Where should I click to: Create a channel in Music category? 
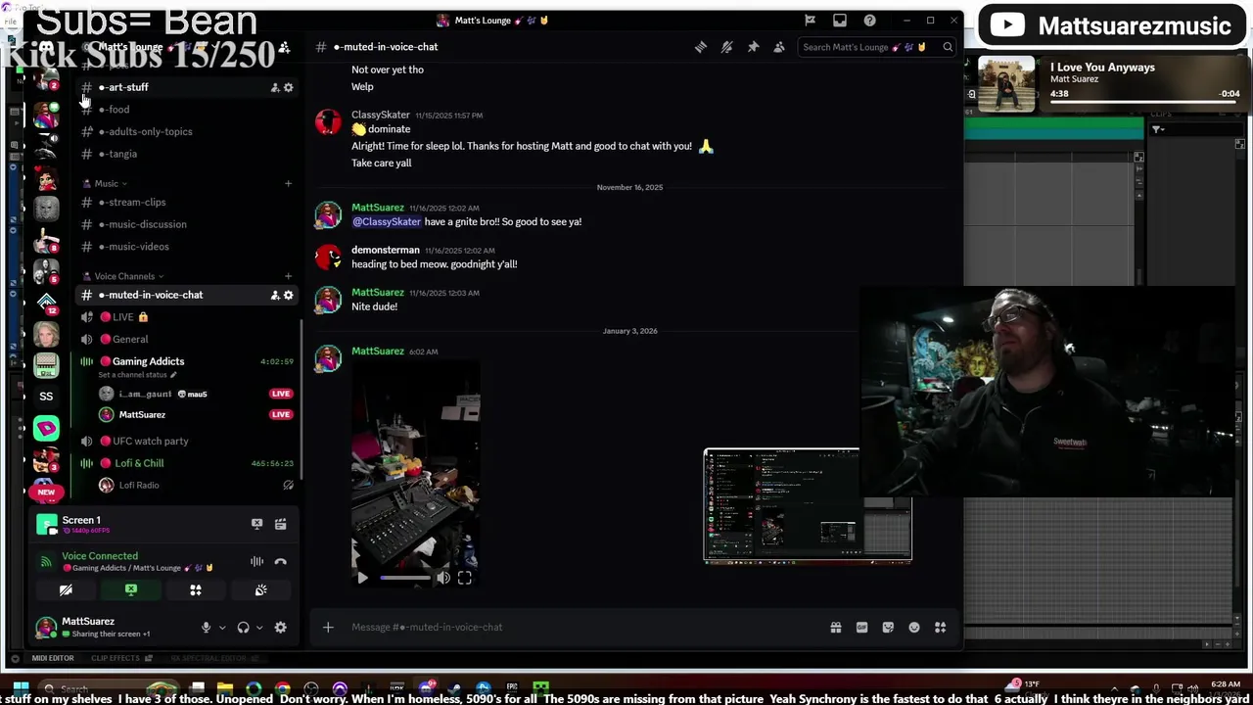pyautogui.click(x=288, y=183)
